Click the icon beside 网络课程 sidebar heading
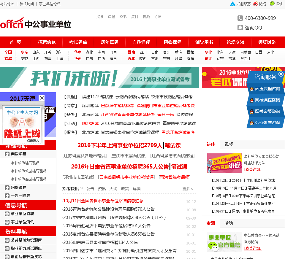285x259 pixels. [x=7, y=188]
